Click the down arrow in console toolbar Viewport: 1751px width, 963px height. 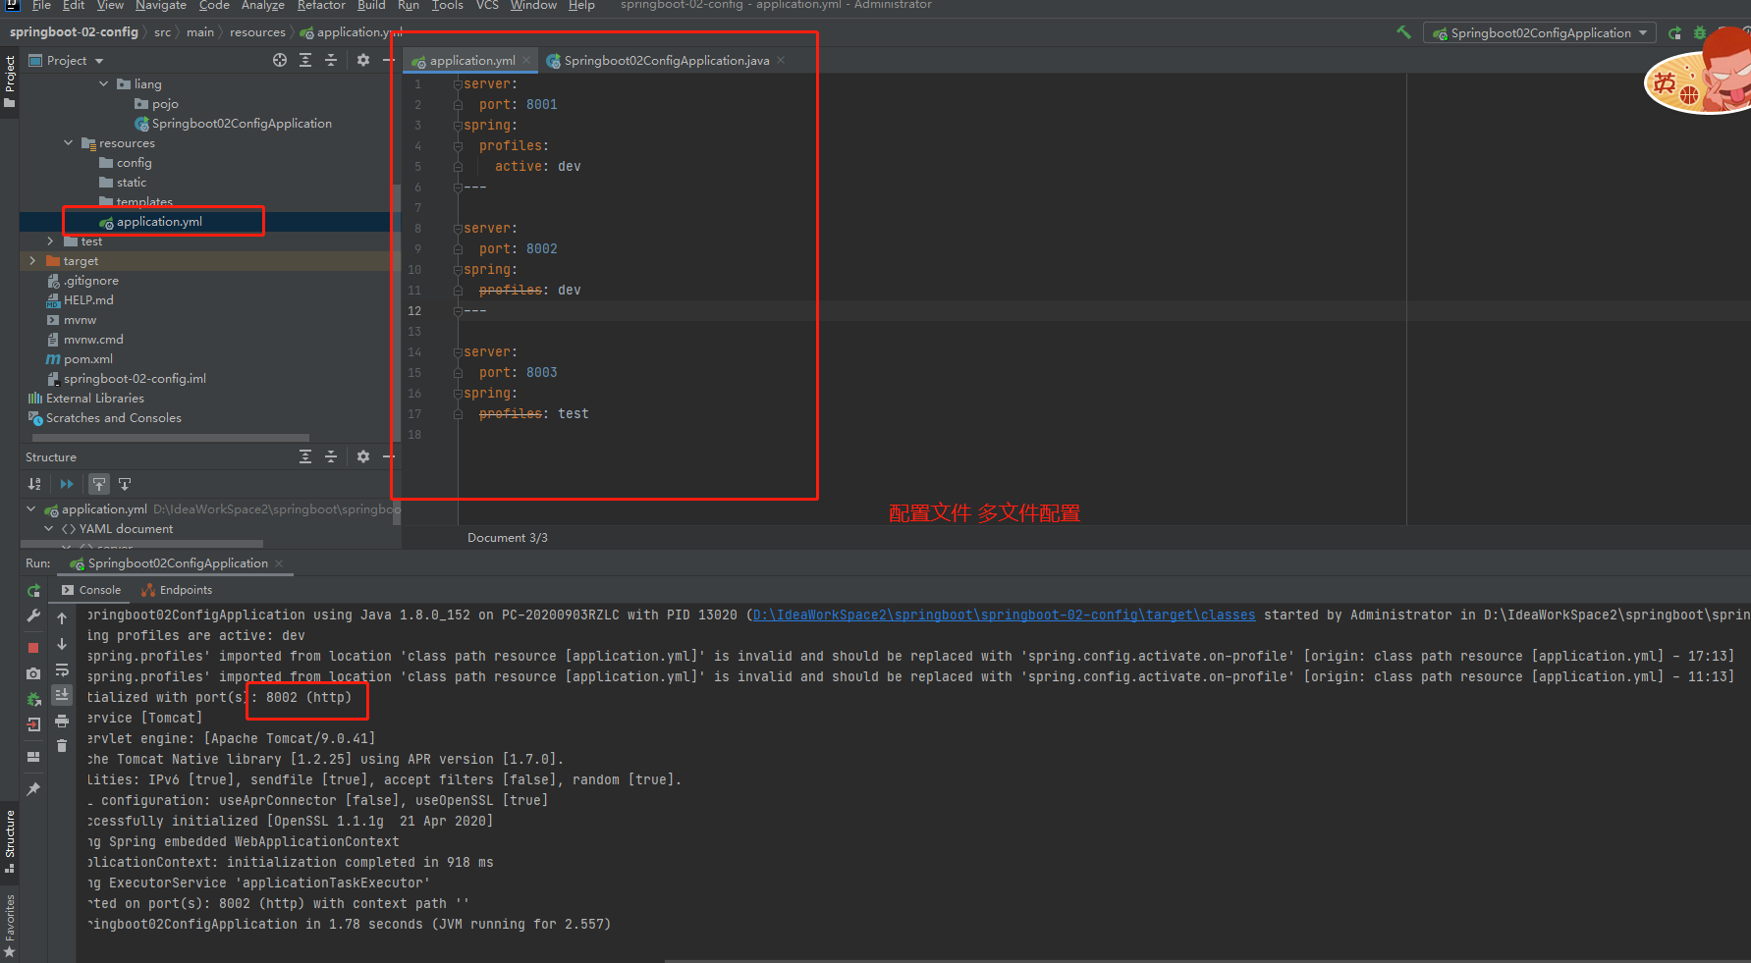(x=62, y=644)
